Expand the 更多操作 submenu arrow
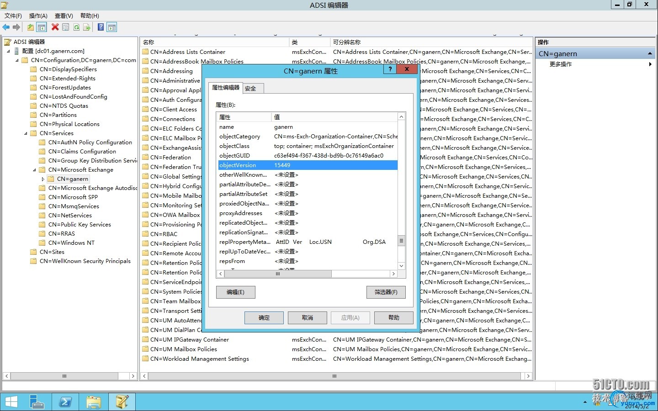 [x=650, y=64]
